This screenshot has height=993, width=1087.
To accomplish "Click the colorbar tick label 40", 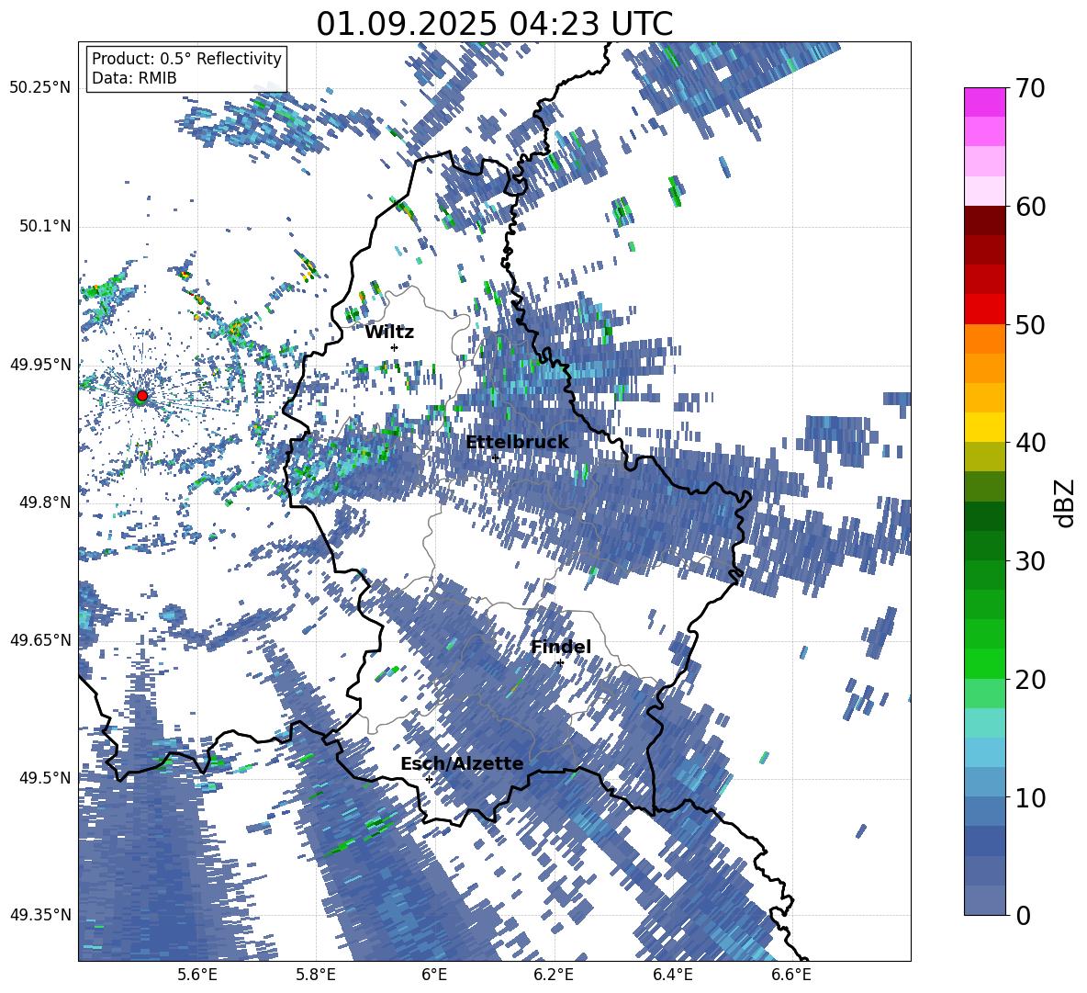I will (x=1029, y=443).
